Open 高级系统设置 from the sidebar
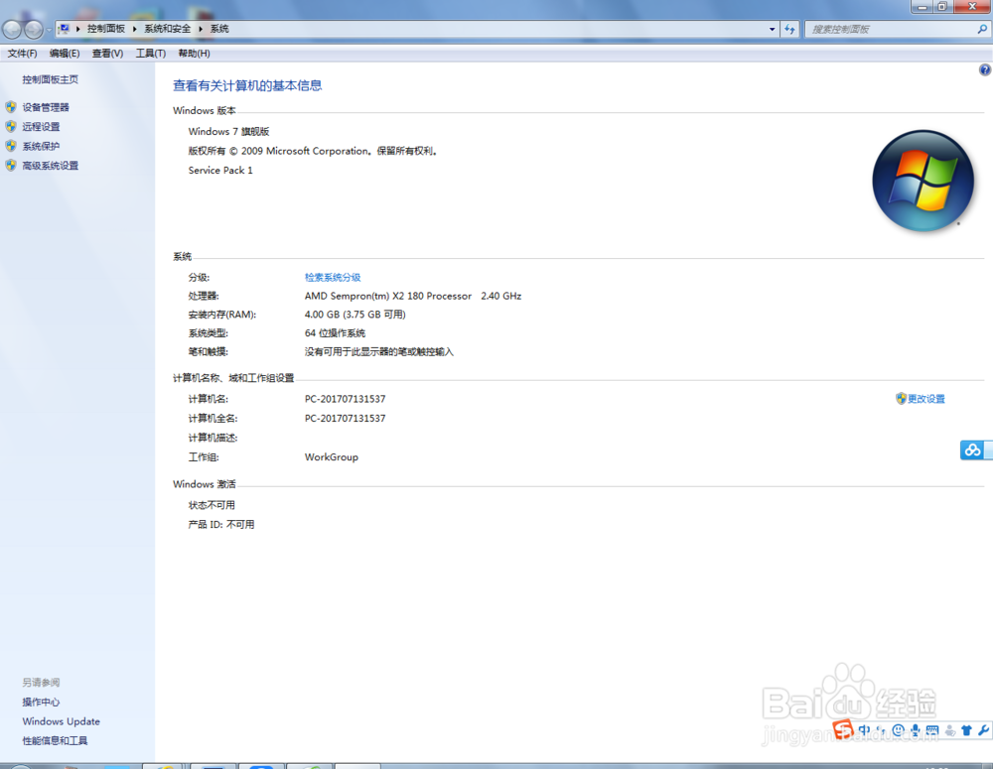Image resolution: width=993 pixels, height=769 pixels. point(50,165)
